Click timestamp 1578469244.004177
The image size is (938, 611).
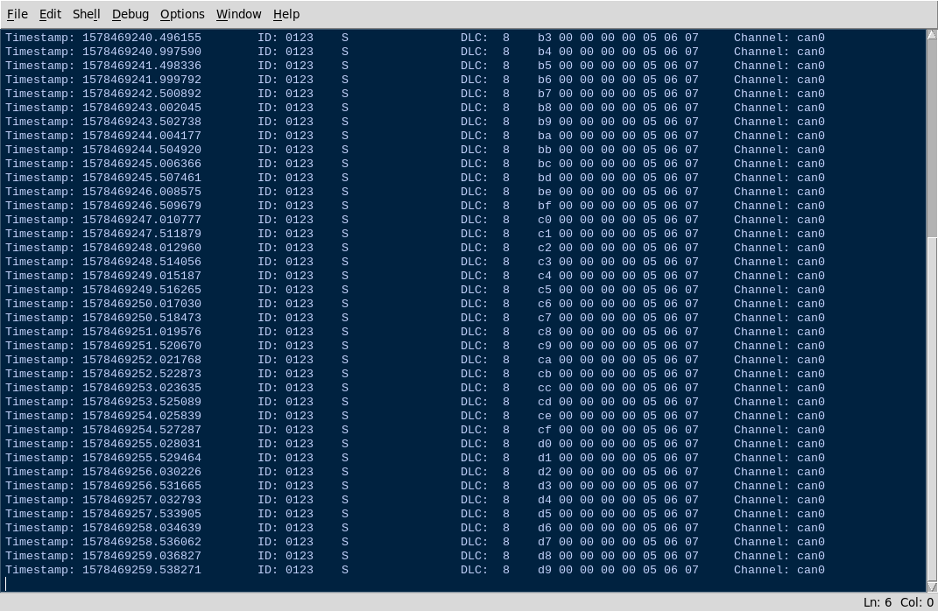point(142,136)
